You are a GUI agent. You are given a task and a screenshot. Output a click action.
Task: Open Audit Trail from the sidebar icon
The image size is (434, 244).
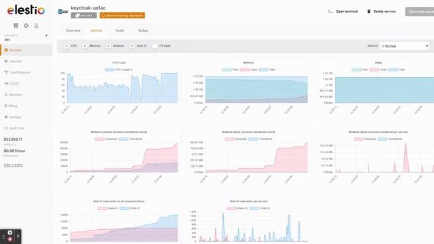click(6, 128)
